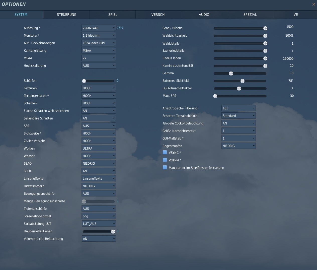Click the Gamma slider handle

[x=231, y=74]
